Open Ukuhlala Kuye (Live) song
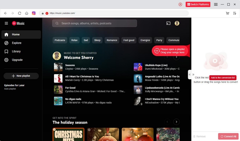The height and width of the screenshot is (141, 240). pos(156,65)
